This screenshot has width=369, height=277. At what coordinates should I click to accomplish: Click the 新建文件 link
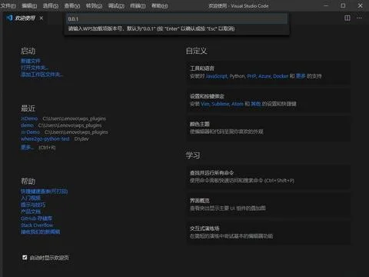pyautogui.click(x=31, y=61)
